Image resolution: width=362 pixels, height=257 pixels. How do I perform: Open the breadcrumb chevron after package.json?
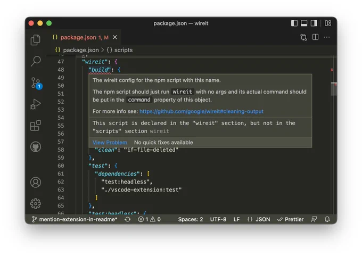pos(103,50)
